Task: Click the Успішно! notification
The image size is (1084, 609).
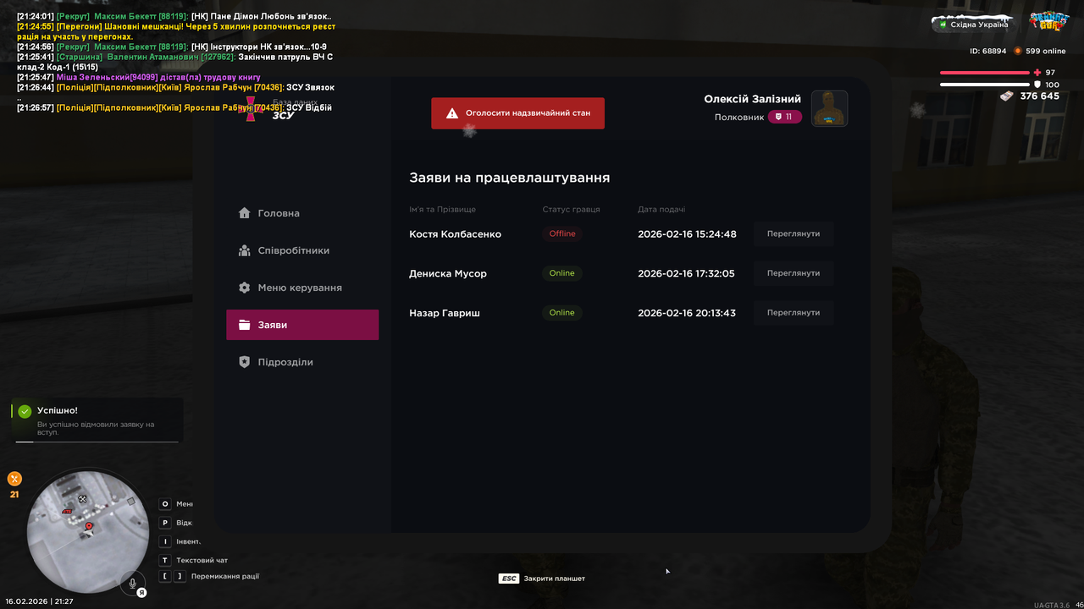Action: tap(97, 420)
